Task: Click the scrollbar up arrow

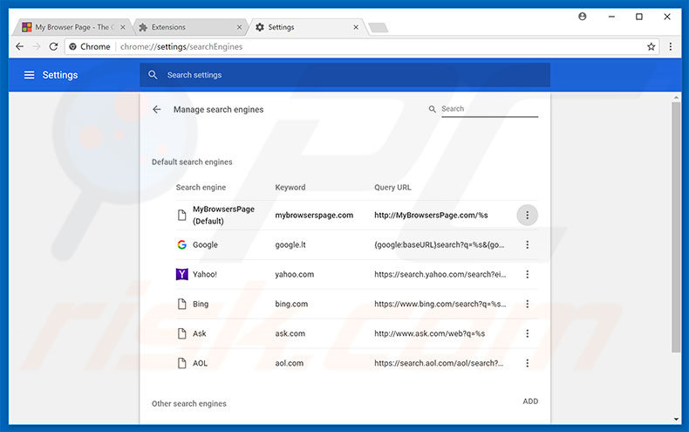Action: [x=676, y=98]
